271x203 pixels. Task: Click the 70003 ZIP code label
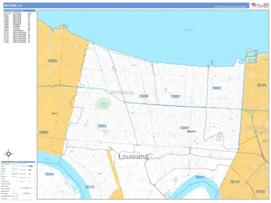pos(102,126)
